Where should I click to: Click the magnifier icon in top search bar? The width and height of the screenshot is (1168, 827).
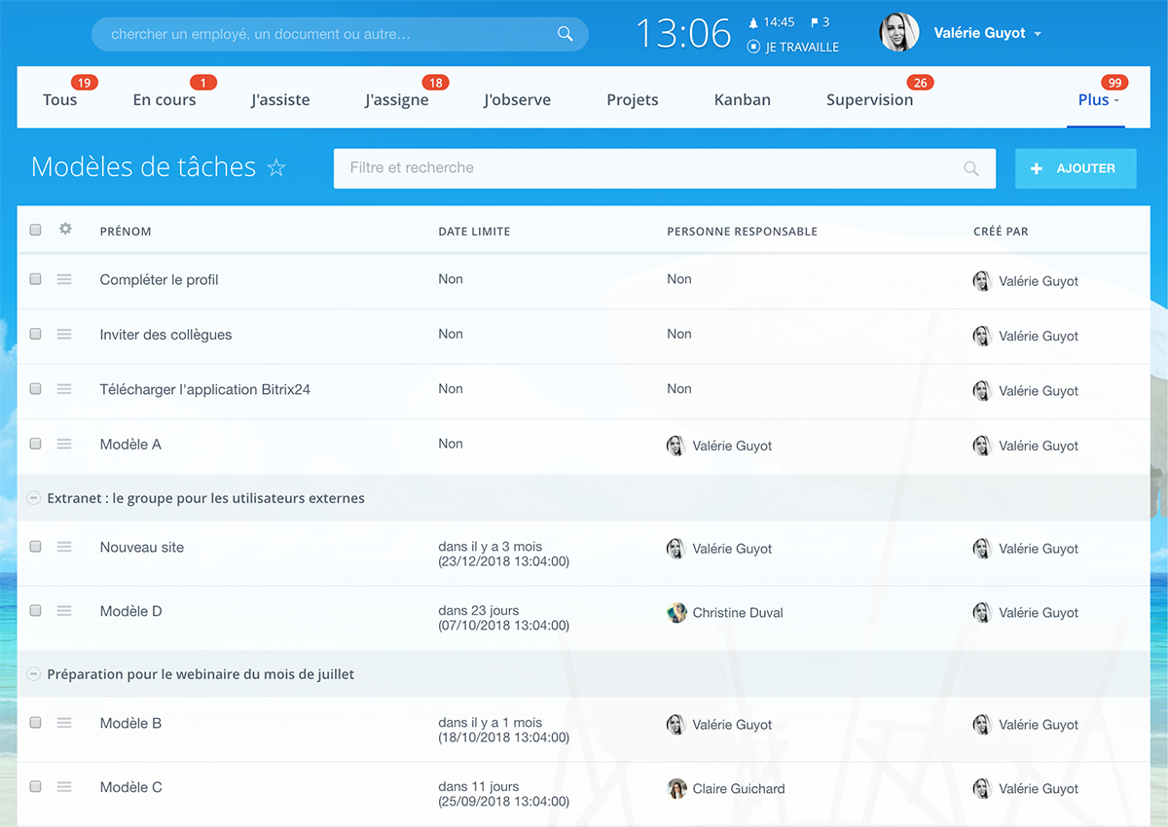[x=565, y=34]
